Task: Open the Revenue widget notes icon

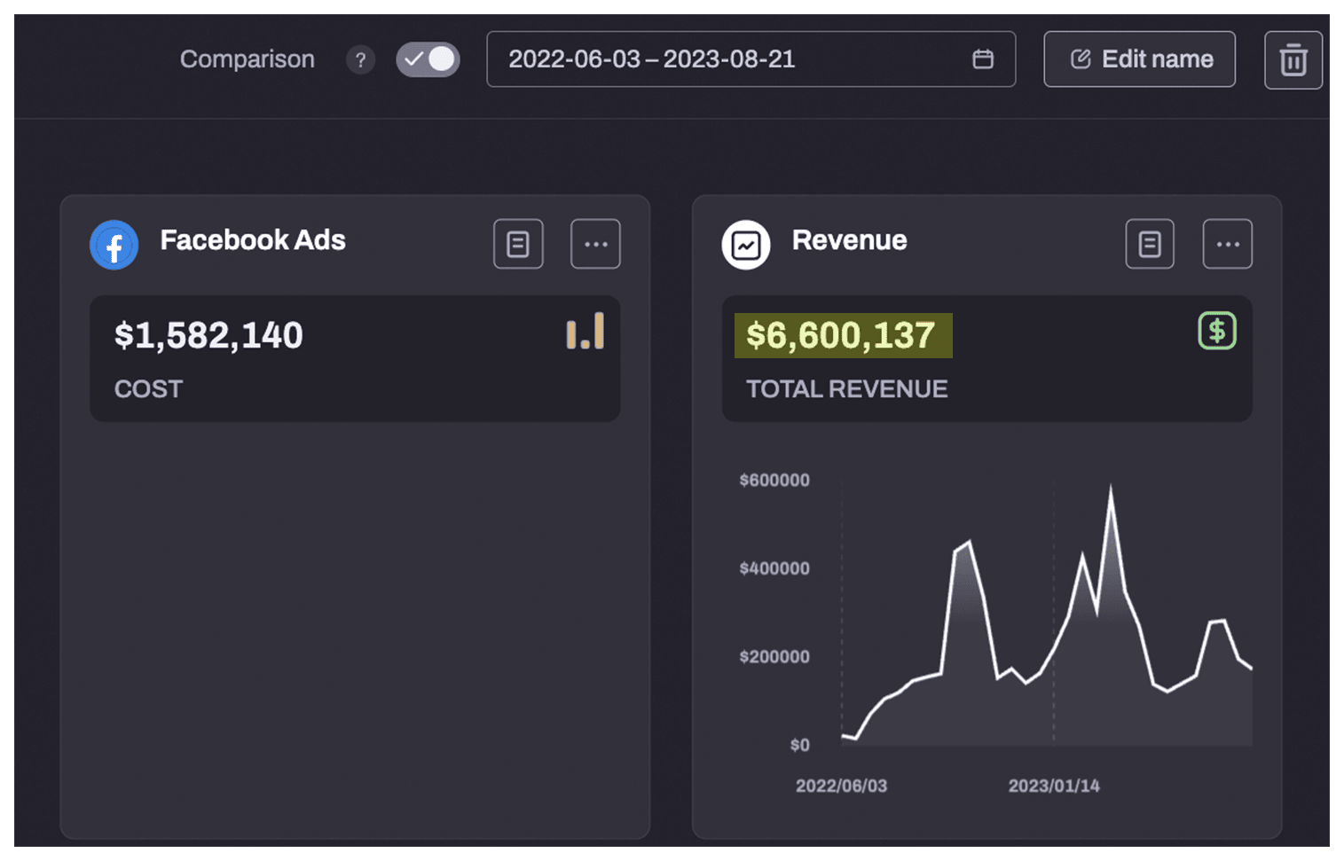Action: (x=1150, y=244)
